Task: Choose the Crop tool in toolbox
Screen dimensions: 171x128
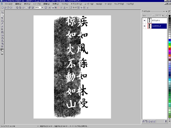Action: (x=2, y=18)
